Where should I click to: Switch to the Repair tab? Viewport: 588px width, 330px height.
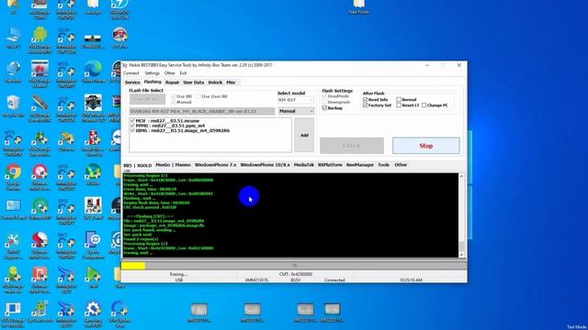point(172,82)
